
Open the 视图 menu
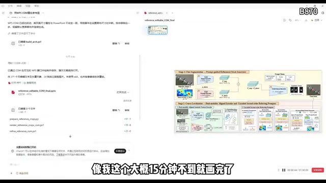coord(28,6)
